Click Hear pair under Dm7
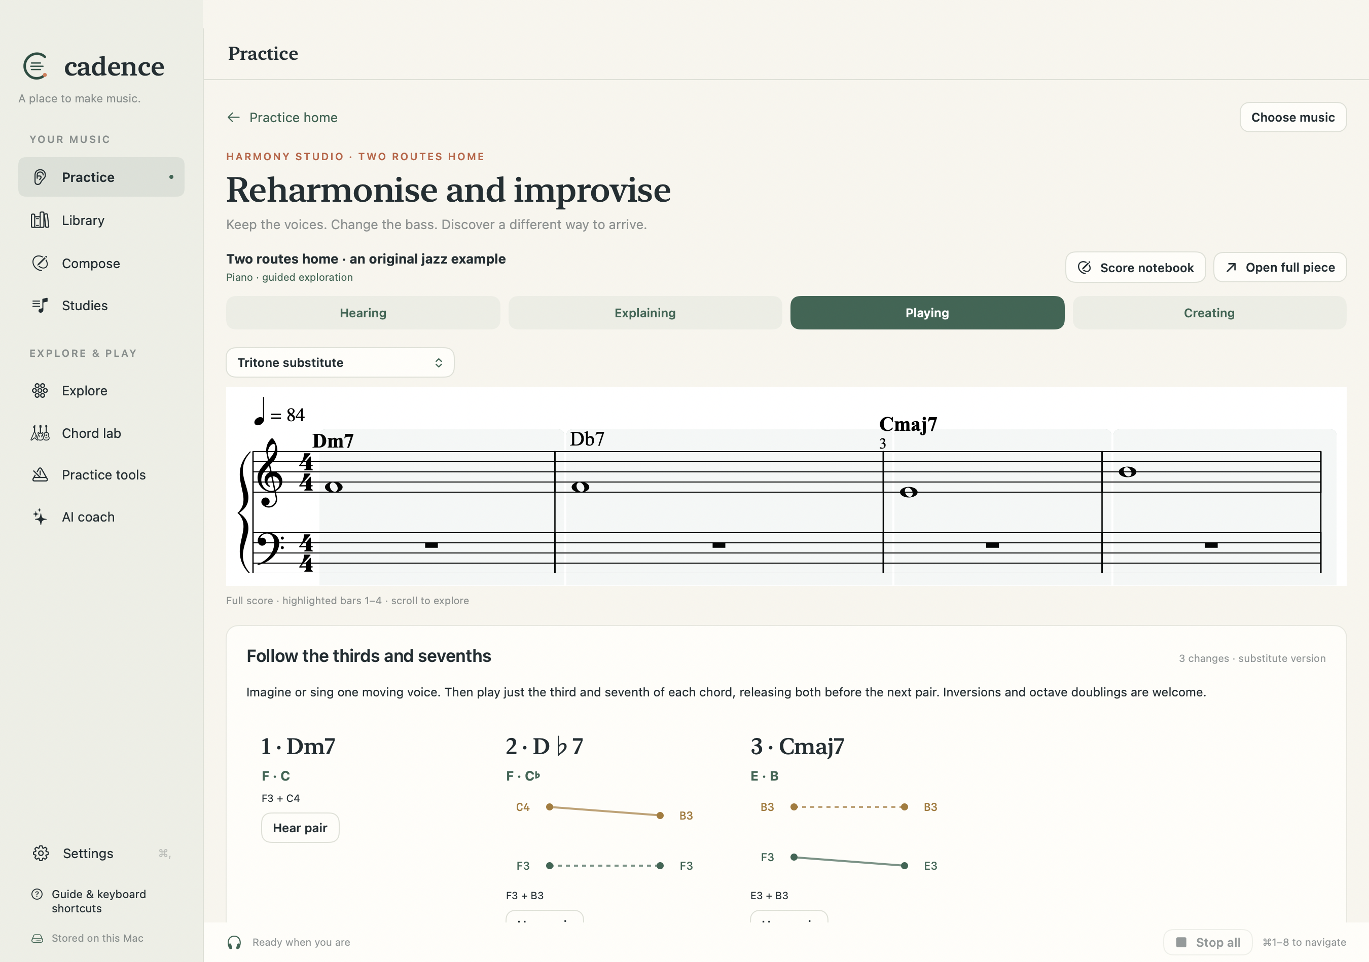This screenshot has width=1369, height=962. (x=300, y=828)
